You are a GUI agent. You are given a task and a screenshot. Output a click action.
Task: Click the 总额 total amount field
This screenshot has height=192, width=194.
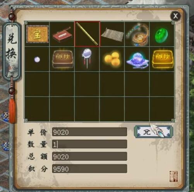[x=89, y=156]
